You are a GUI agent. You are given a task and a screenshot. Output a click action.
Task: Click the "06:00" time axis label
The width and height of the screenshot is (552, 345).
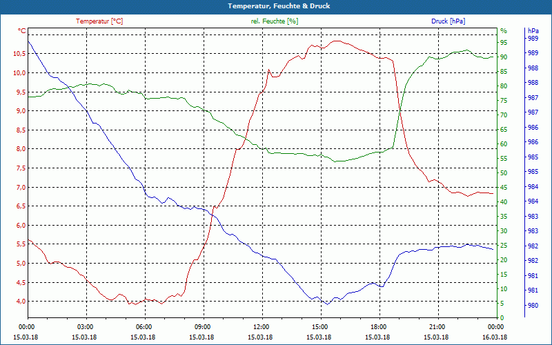(144, 326)
